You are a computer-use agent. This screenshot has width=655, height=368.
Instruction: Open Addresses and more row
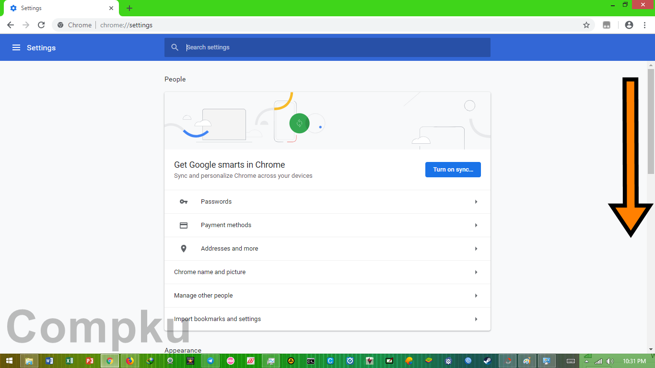point(327,249)
